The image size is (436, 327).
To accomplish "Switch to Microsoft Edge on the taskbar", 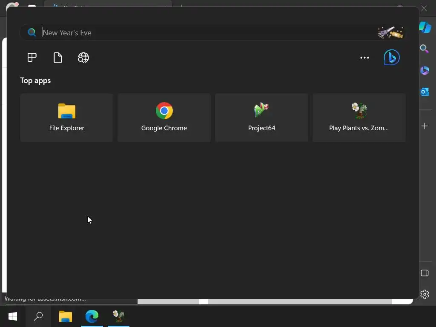I will pos(92,316).
